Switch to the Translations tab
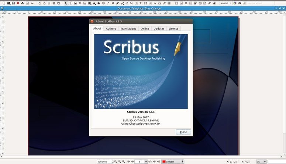 click(128, 29)
